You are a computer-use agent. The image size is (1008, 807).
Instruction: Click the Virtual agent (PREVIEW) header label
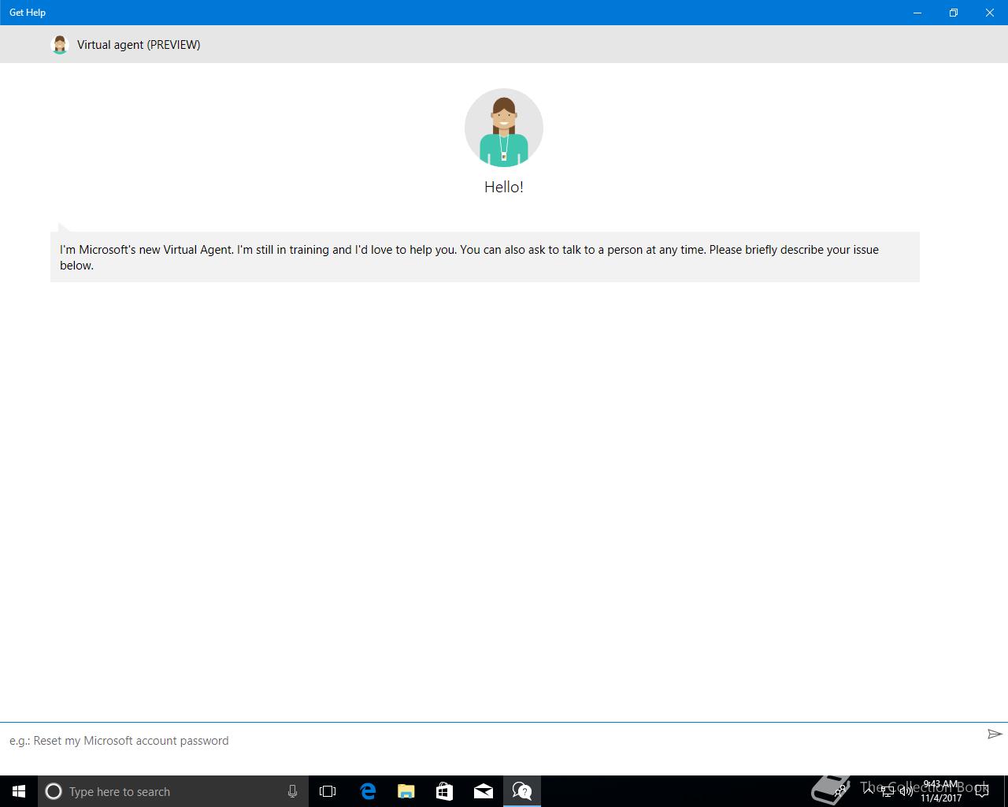139,45
